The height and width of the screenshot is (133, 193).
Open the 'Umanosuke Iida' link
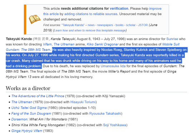pyautogui.click(x=113, y=66)
